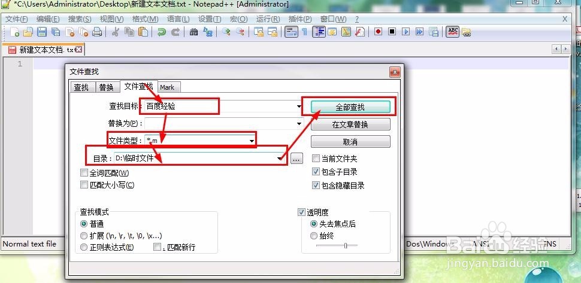This screenshot has height=283, width=581.
Task: Cut selection with the scissors icon
Action: 115,32
